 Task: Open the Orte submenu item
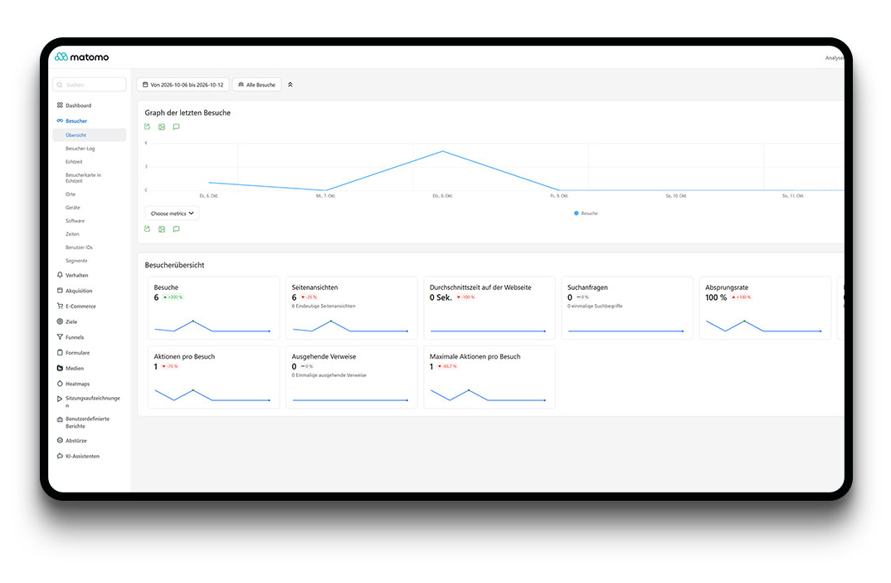click(x=71, y=194)
